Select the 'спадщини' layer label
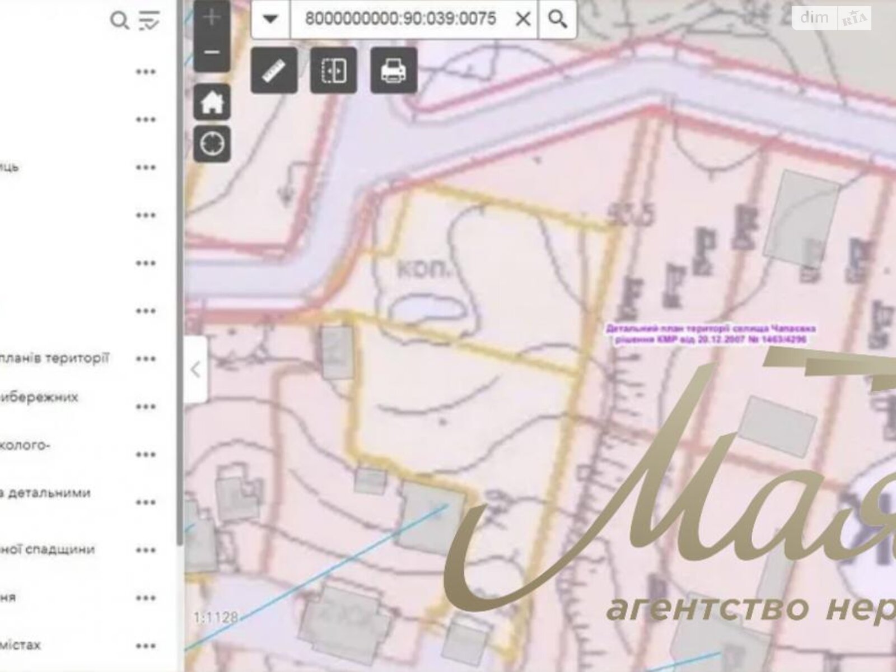 tap(48, 549)
